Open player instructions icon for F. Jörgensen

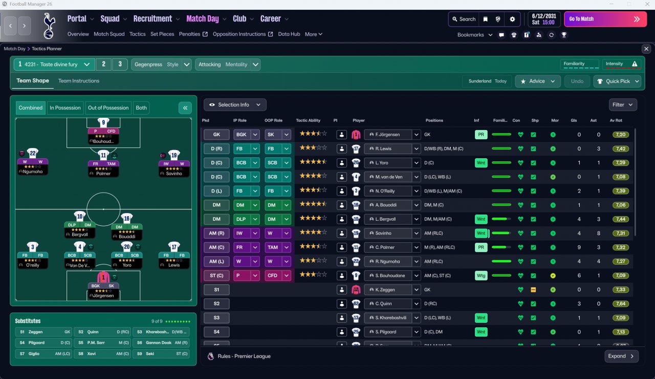(x=341, y=135)
